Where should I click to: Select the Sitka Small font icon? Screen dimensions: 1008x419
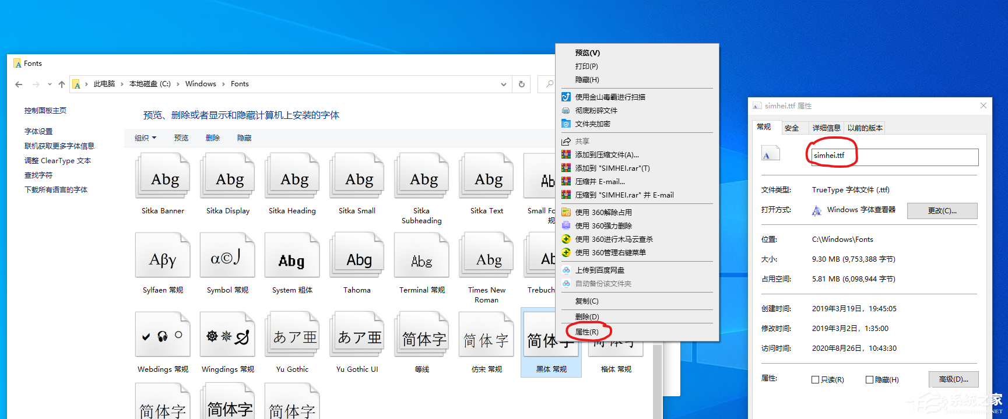click(x=357, y=175)
